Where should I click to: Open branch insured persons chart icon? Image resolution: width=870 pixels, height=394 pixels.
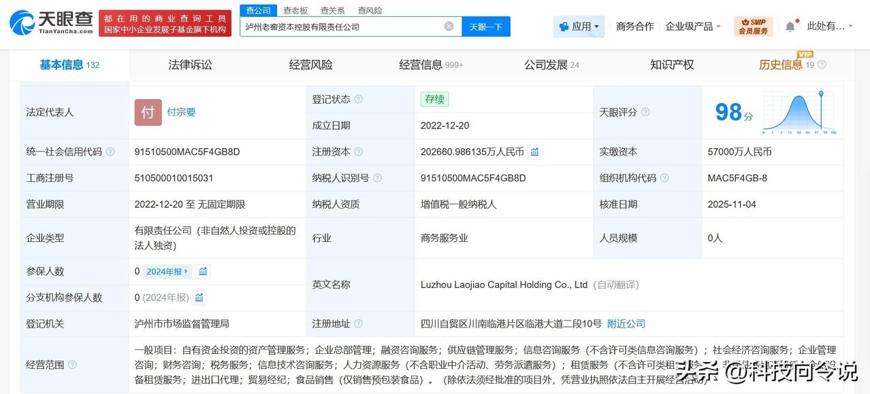click(197, 298)
